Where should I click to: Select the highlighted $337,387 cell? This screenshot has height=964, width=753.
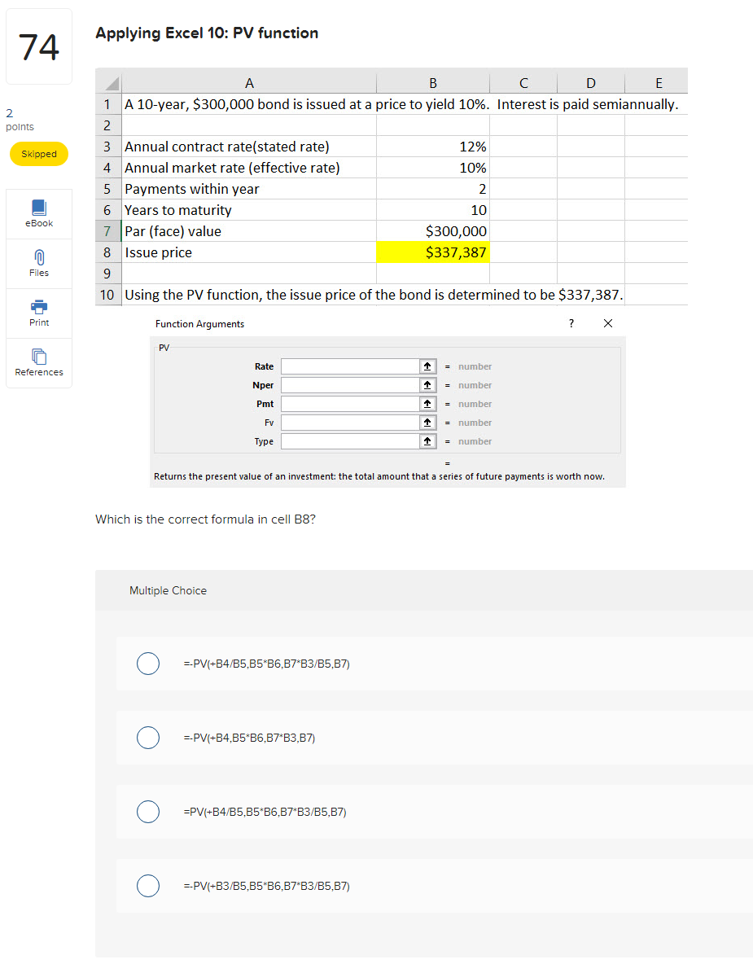tap(432, 252)
